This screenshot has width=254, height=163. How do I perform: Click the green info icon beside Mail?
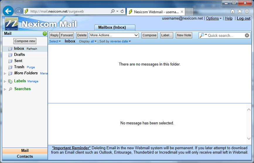45,34
